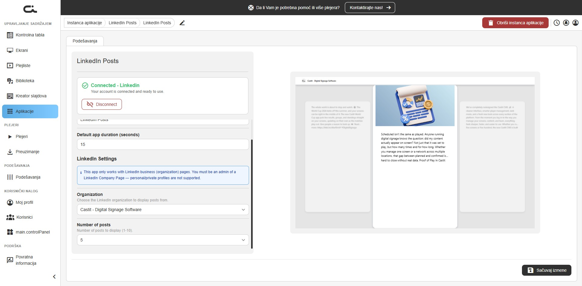
Task: Open the first LinkedIn Posts breadcrumb
Action: (123, 23)
